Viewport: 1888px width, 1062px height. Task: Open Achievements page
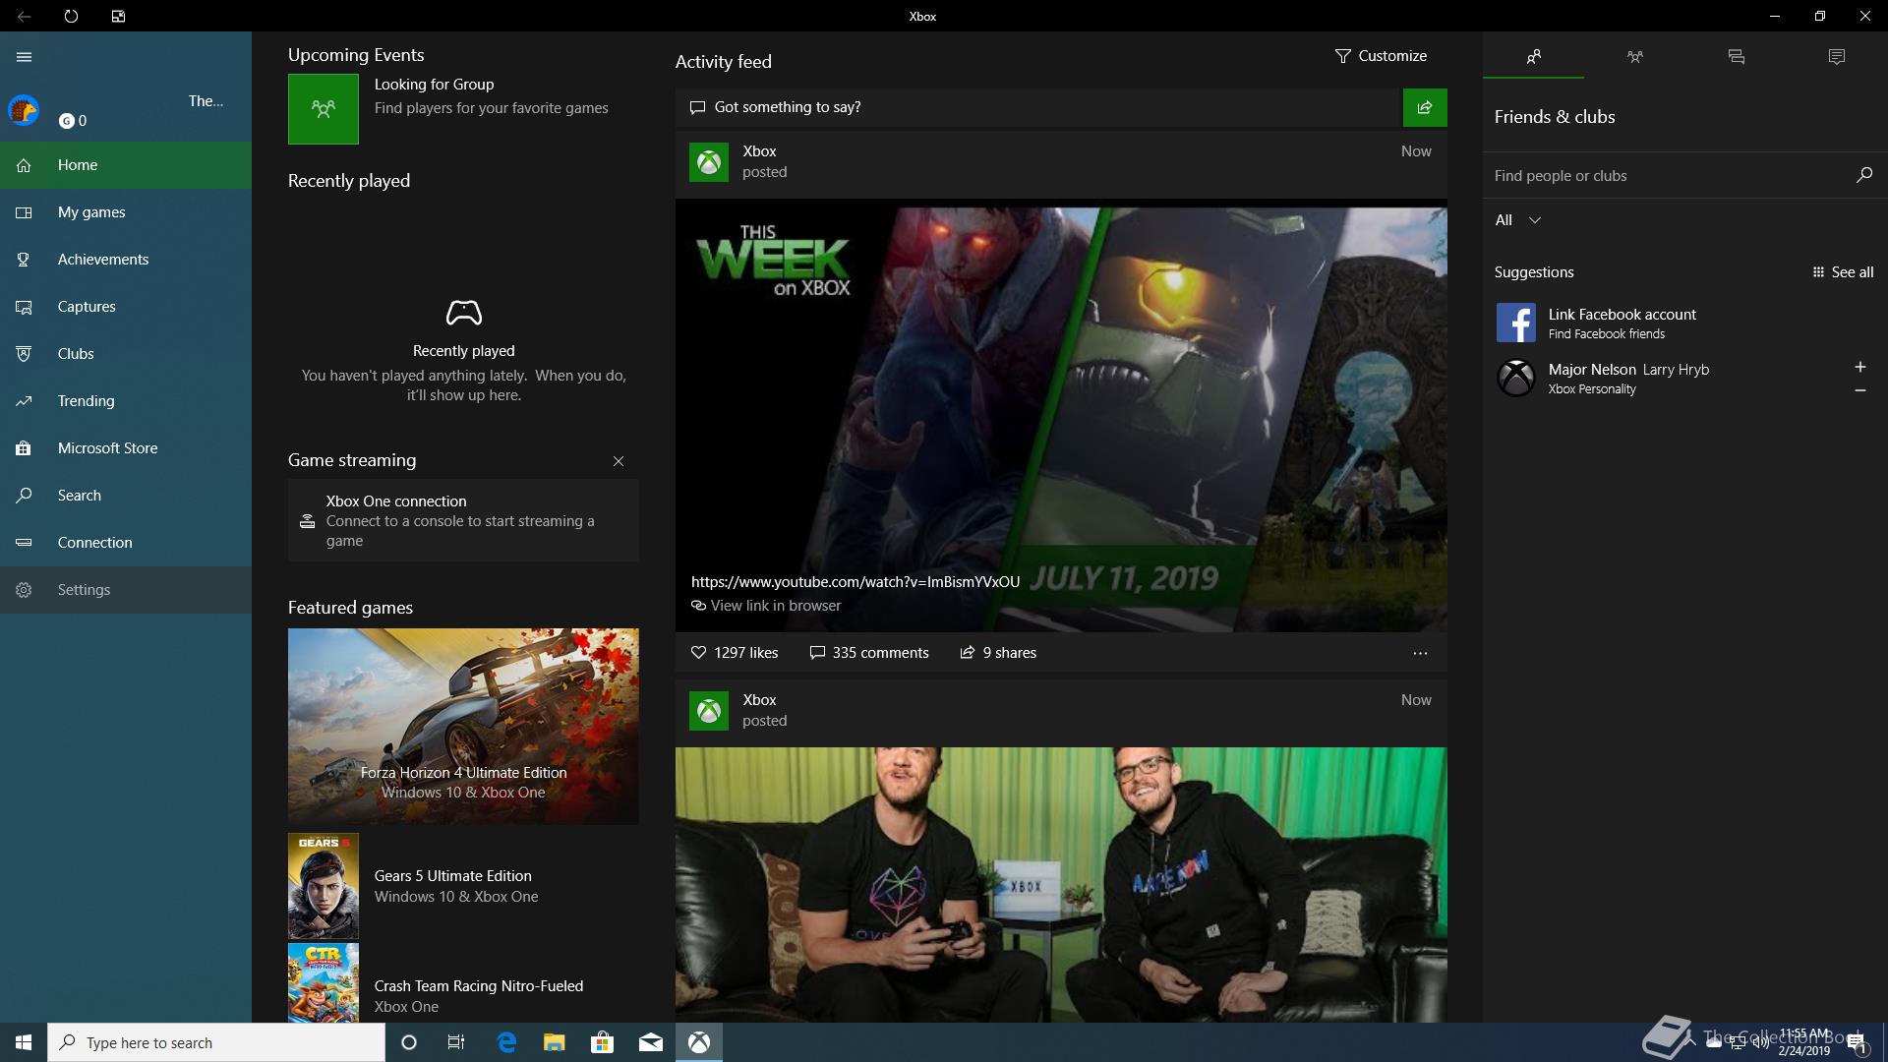click(126, 260)
